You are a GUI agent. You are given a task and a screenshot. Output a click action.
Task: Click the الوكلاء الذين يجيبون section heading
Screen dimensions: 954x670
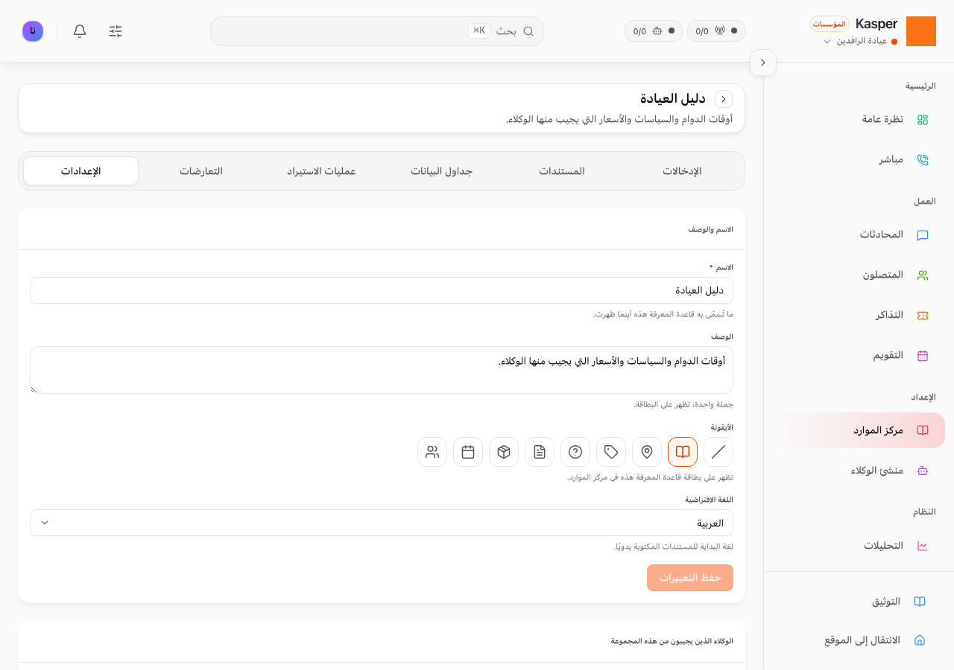click(672, 641)
